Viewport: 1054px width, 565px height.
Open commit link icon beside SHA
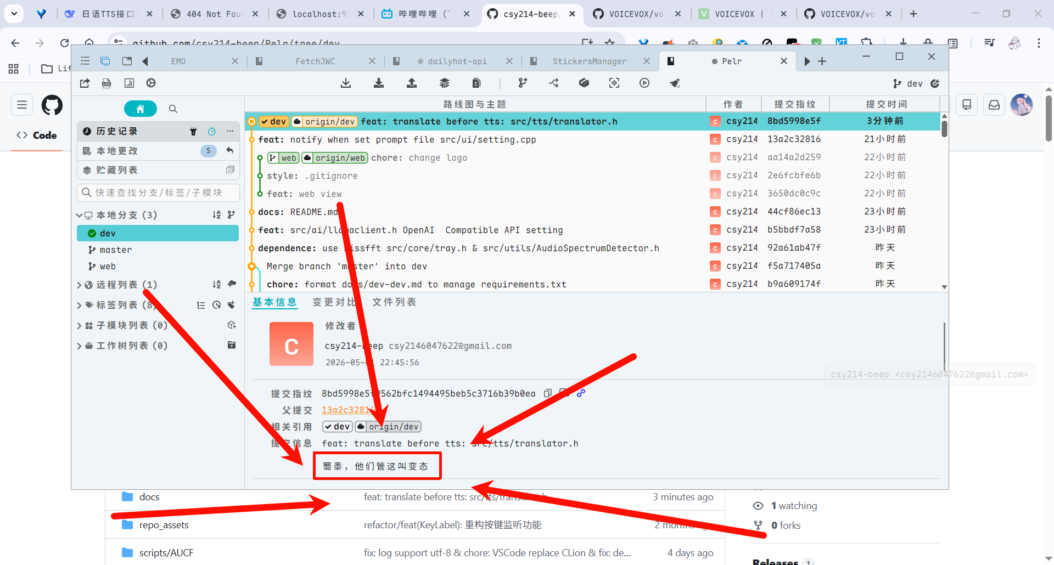point(581,393)
